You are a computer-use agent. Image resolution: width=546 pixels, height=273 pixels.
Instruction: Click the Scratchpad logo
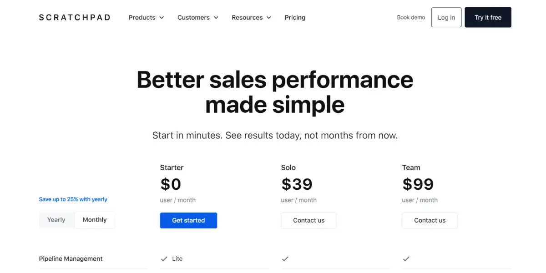[75, 17]
